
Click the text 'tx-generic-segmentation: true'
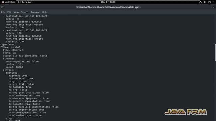29,101
